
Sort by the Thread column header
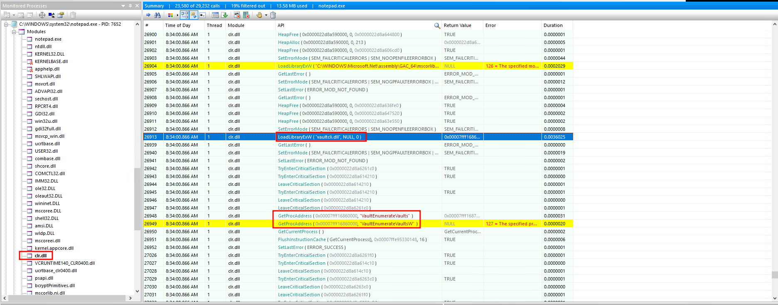(215, 26)
